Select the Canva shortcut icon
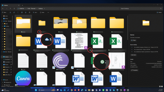 point(23,78)
